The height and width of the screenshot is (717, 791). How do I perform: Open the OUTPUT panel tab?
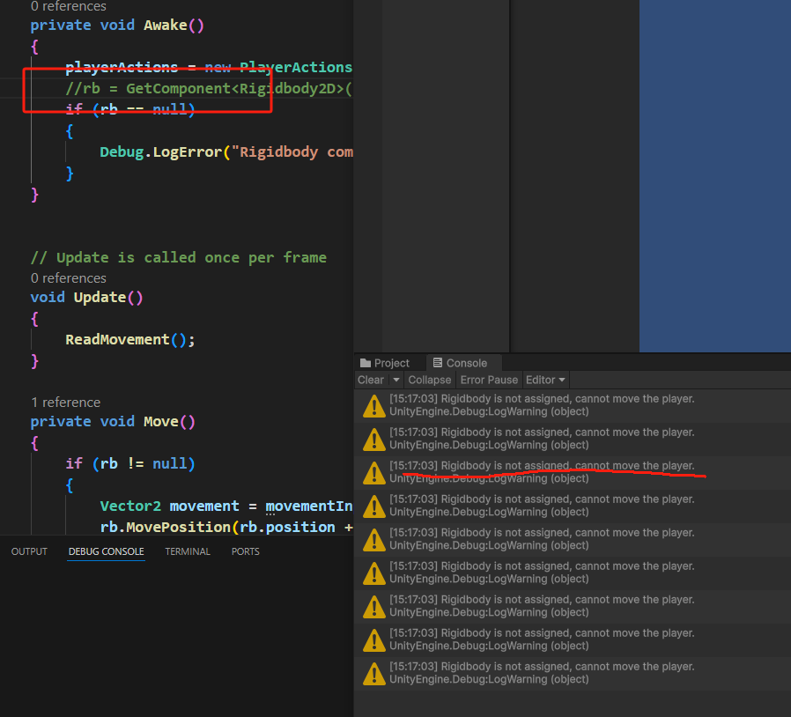(29, 551)
